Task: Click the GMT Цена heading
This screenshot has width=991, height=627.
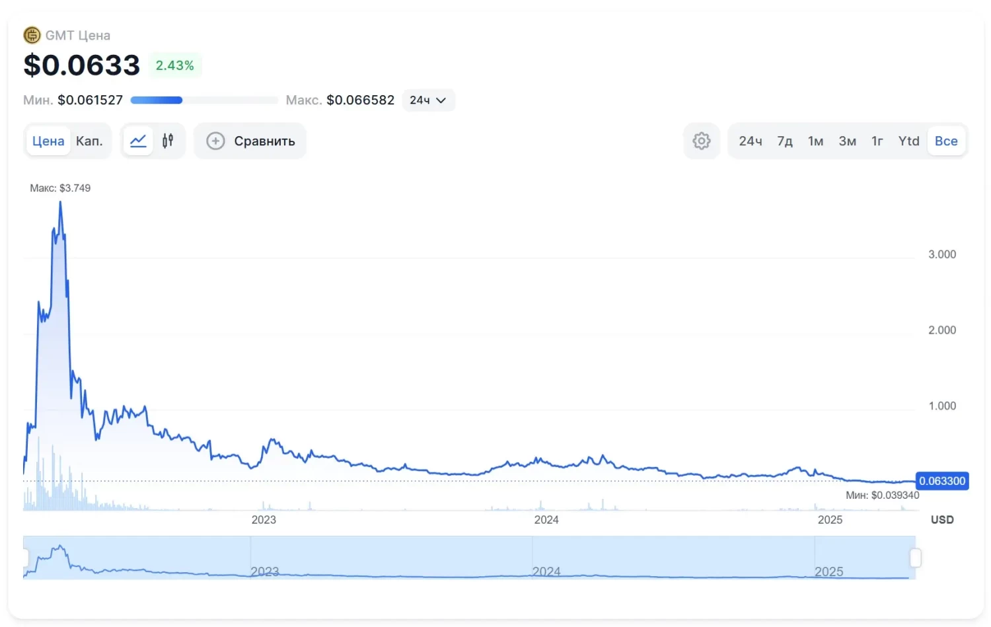Action: (78, 35)
